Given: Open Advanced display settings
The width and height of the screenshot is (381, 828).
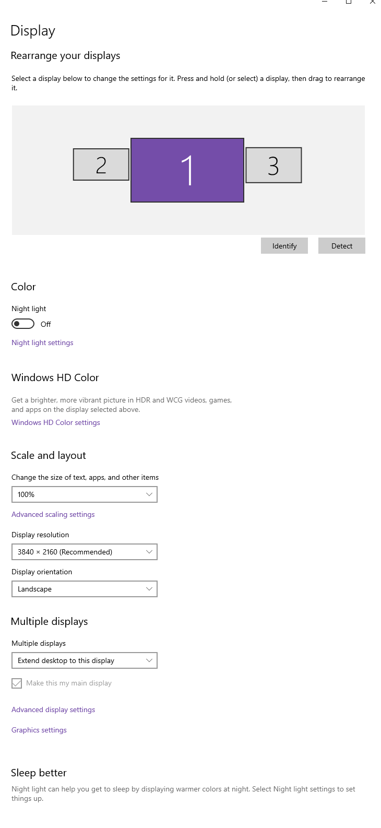Looking at the screenshot, I should click(53, 709).
